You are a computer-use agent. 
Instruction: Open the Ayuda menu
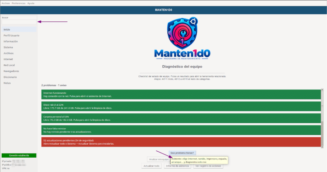tap(31, 3)
